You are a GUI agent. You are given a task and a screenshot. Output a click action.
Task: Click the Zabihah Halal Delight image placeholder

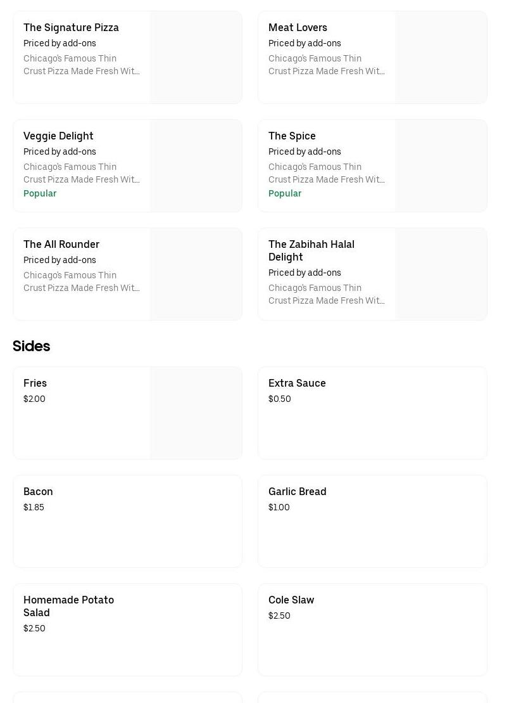point(441,274)
